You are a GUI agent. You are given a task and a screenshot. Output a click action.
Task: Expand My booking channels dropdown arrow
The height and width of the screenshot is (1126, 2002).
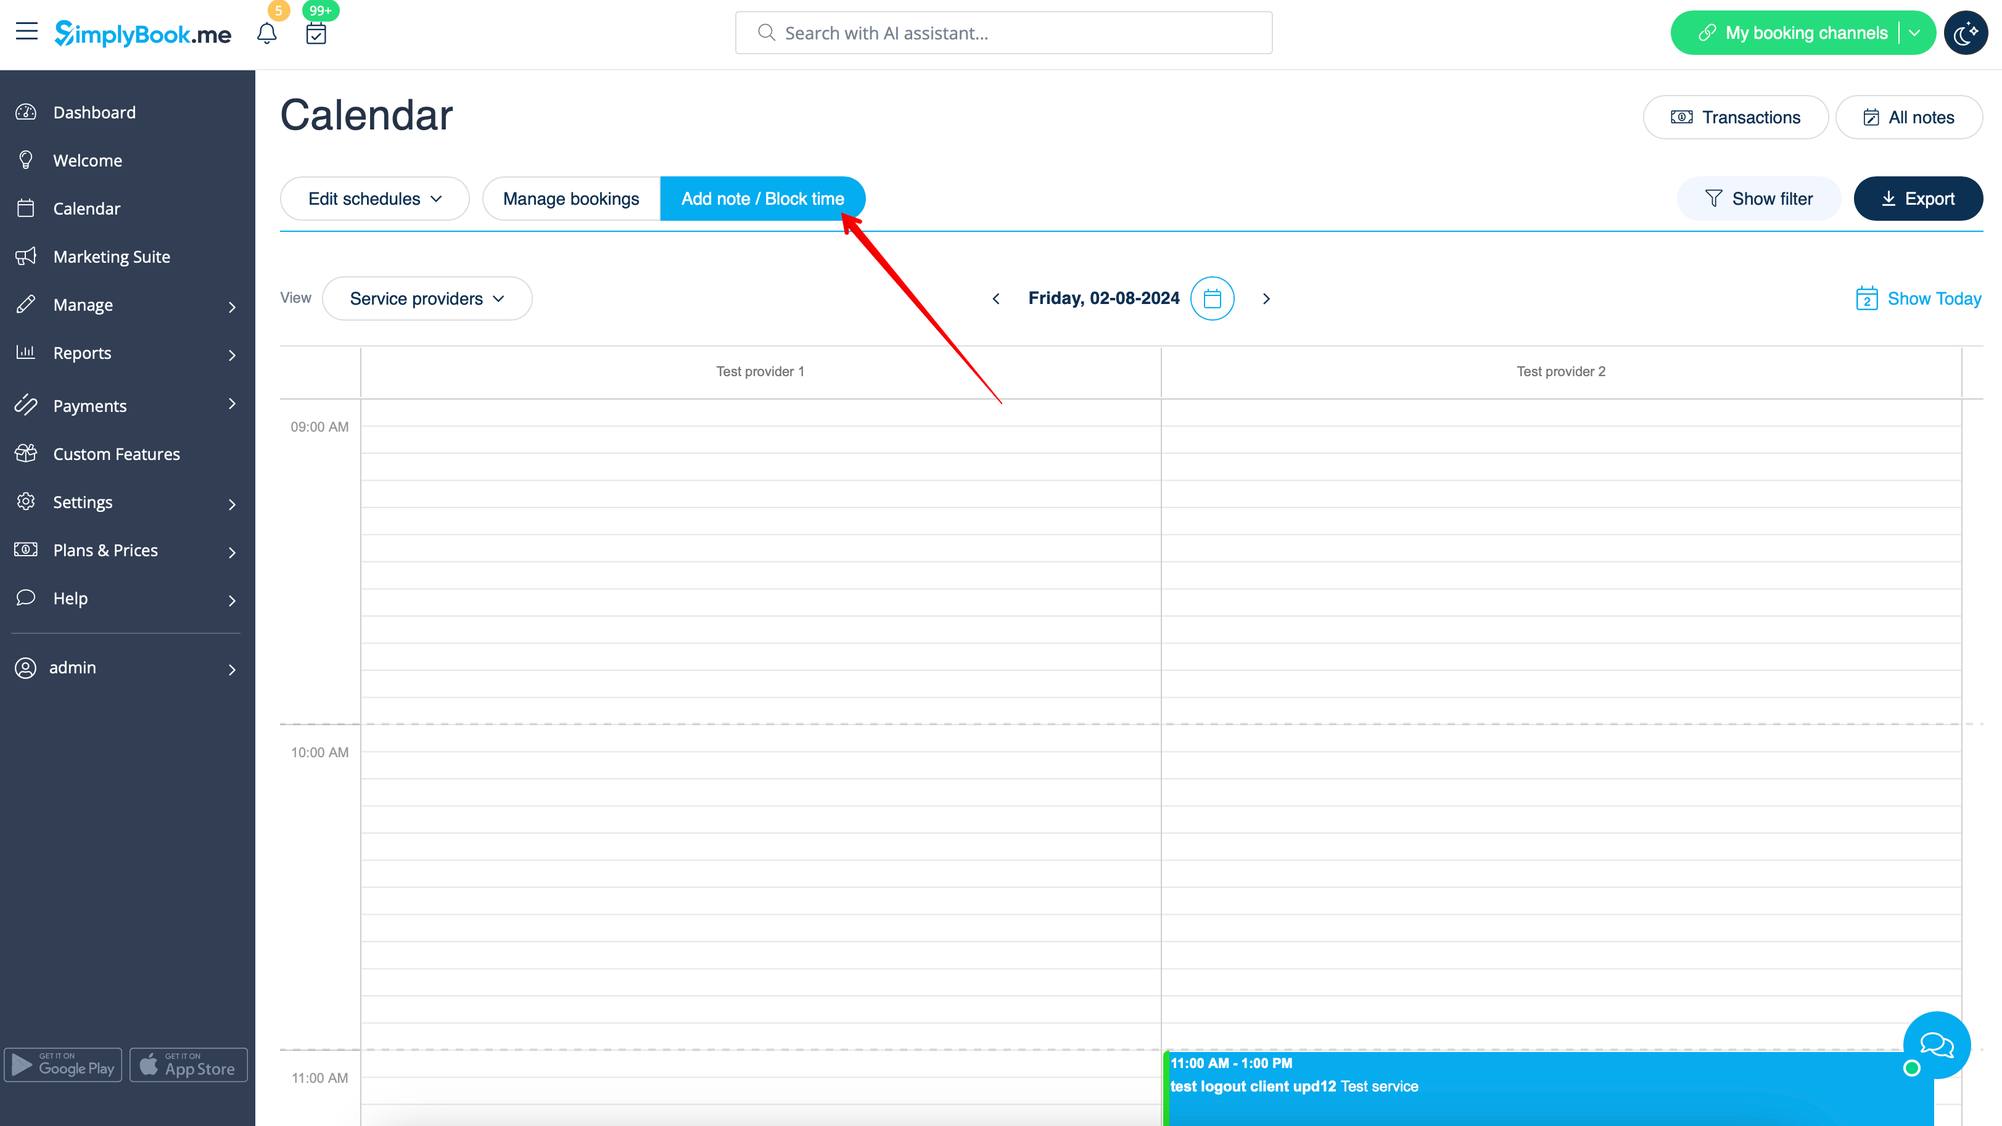(x=1915, y=33)
